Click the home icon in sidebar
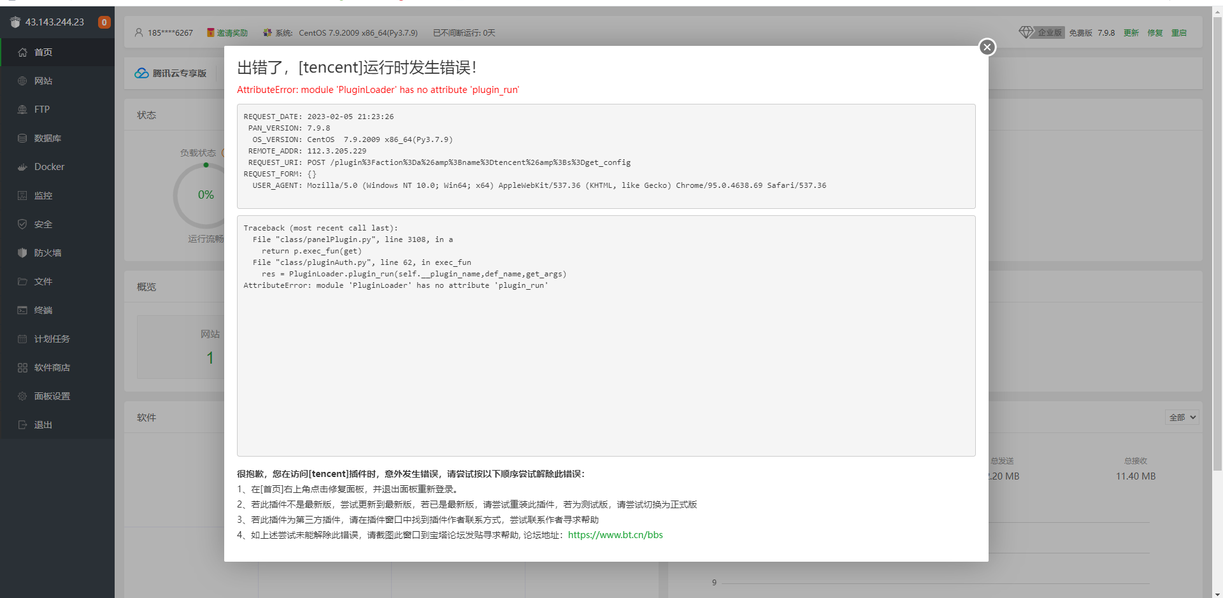1223x598 pixels. pos(22,52)
